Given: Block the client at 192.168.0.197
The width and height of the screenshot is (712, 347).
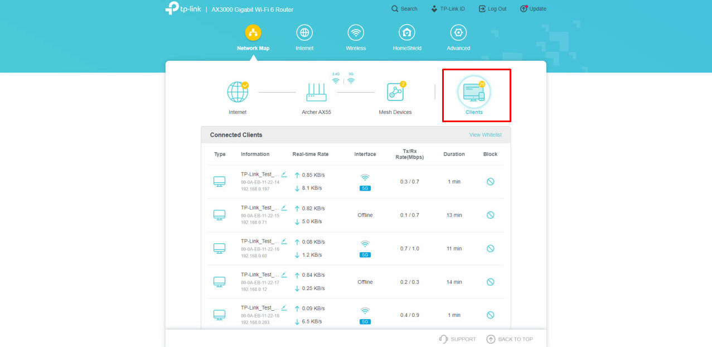Looking at the screenshot, I should coord(490,181).
